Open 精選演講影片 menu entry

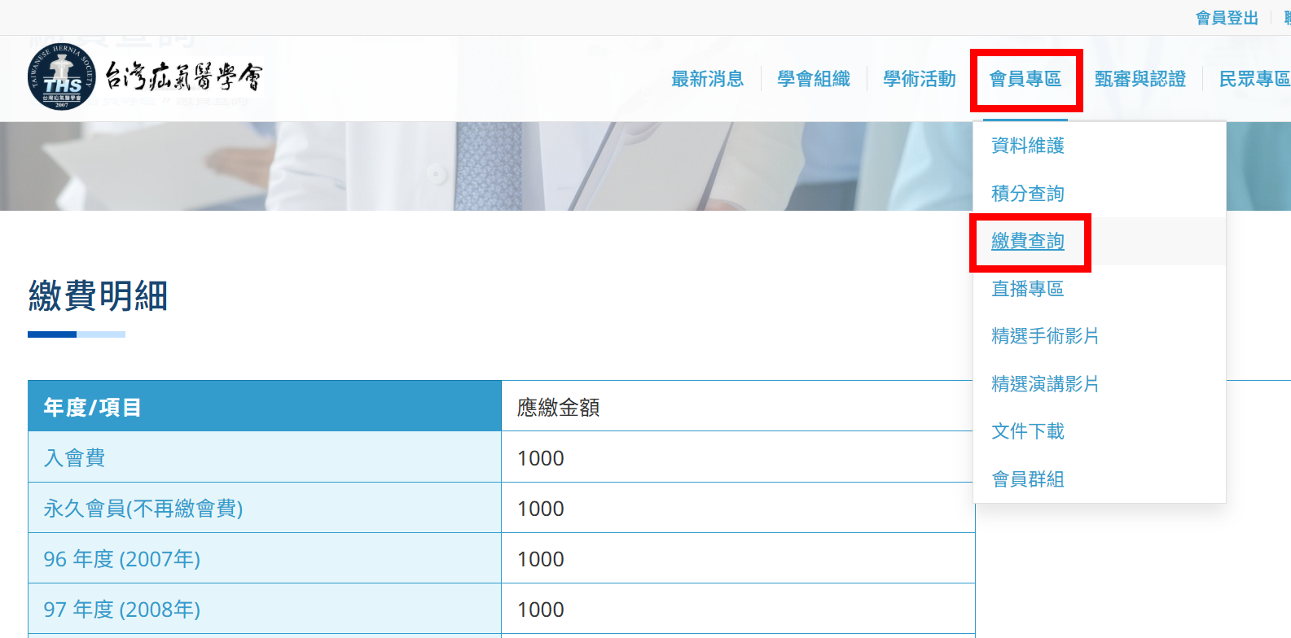[1044, 384]
